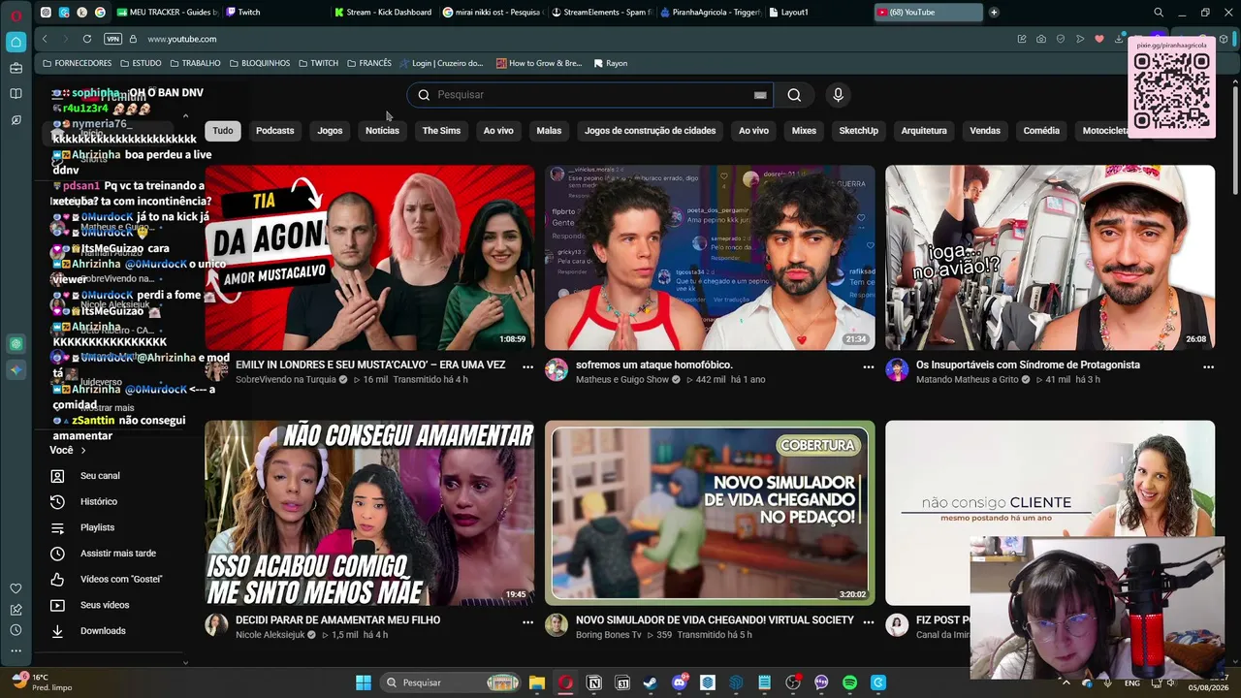Open options for DECIDI PARAR DE AMAMENTAR video

click(527, 621)
